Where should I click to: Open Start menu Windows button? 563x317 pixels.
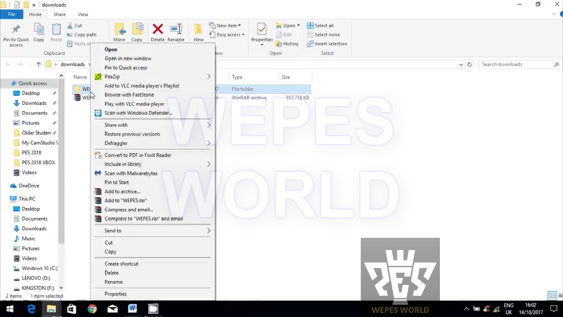[x=10, y=309]
